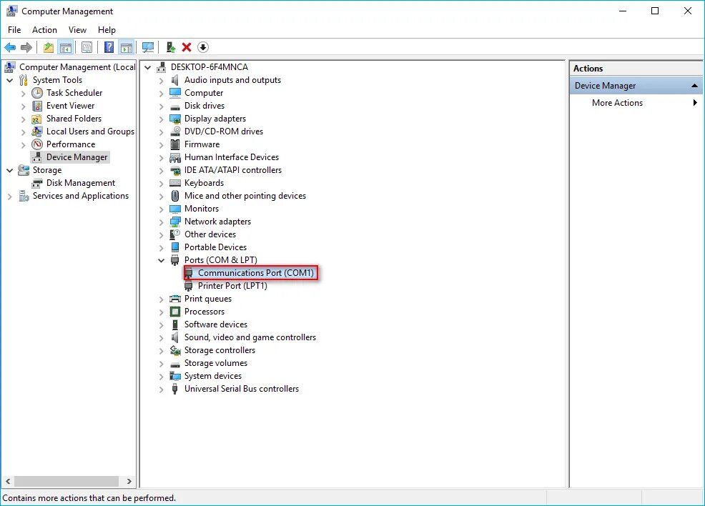Click the Up one level folder icon

48,47
